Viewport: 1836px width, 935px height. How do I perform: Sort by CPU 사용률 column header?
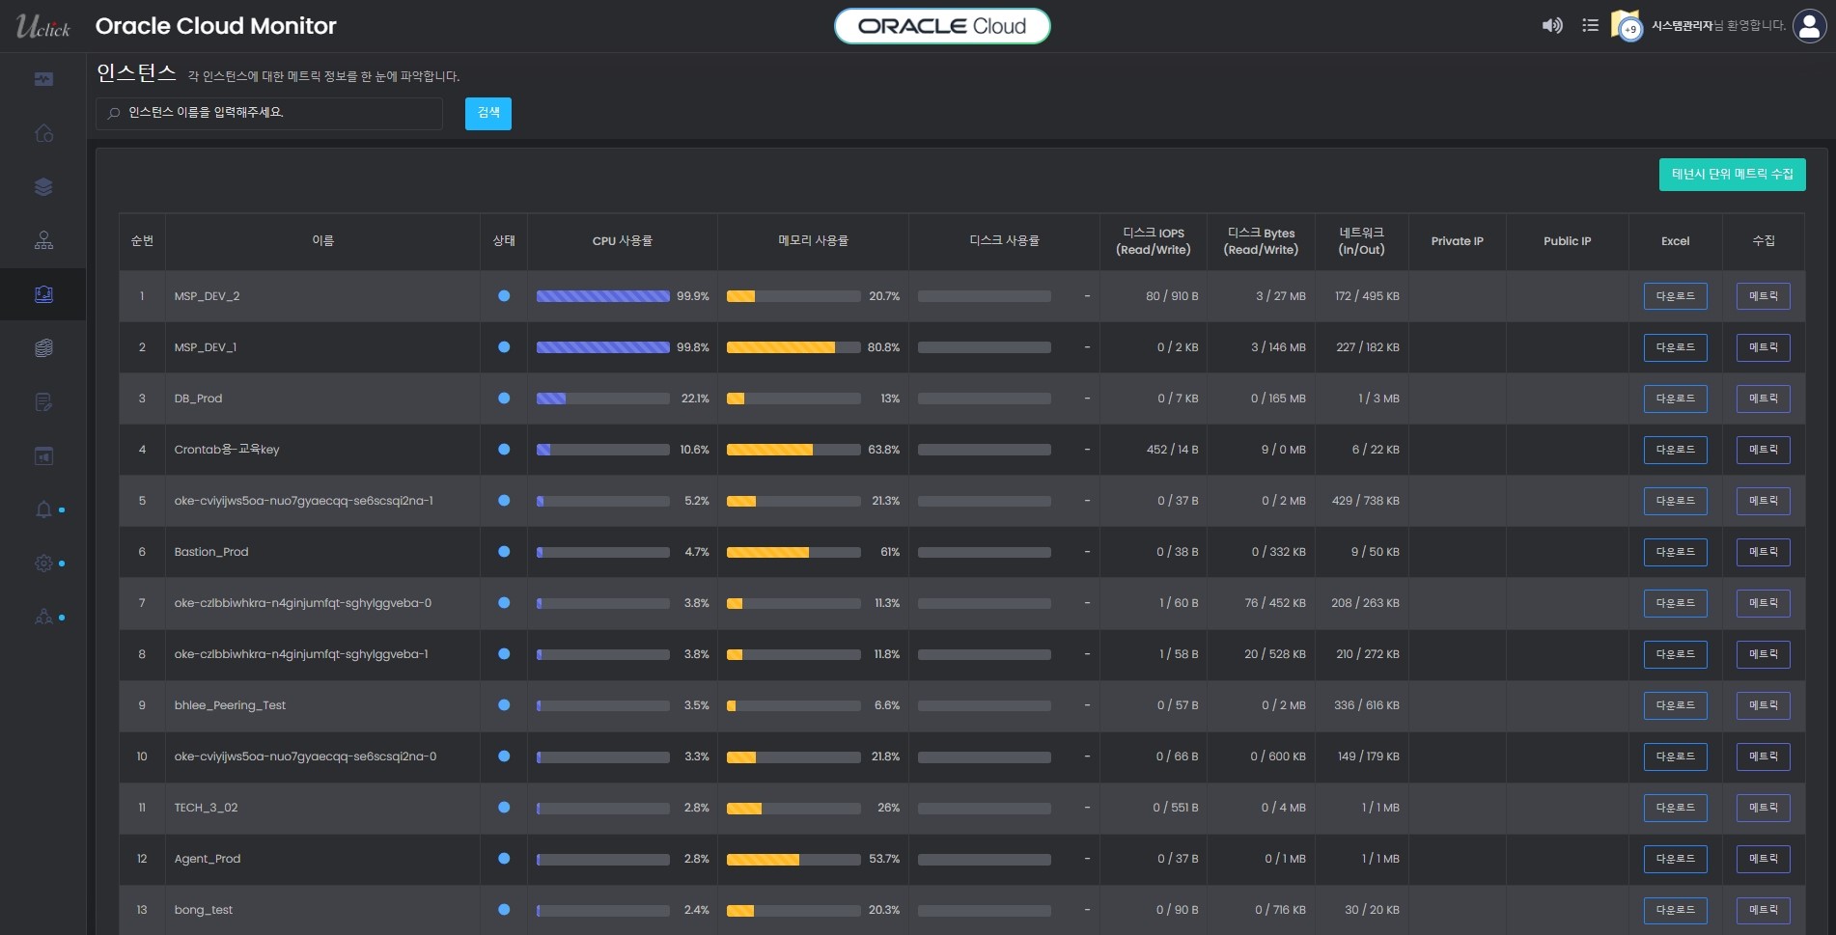click(622, 241)
